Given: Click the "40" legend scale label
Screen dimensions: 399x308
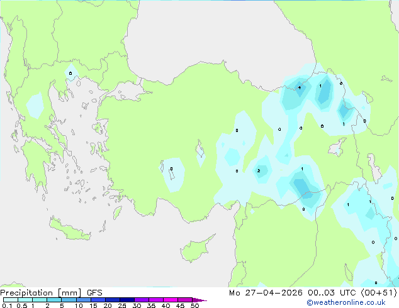Looking at the screenshot, I should [166, 305].
